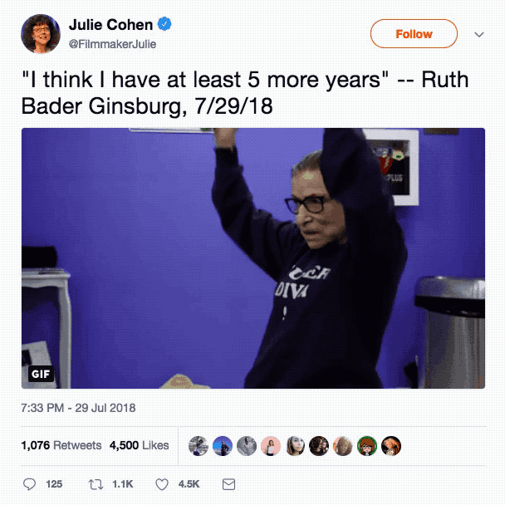The height and width of the screenshot is (505, 505).
Task: Open the Julie Cohen display name
Action: [110, 25]
